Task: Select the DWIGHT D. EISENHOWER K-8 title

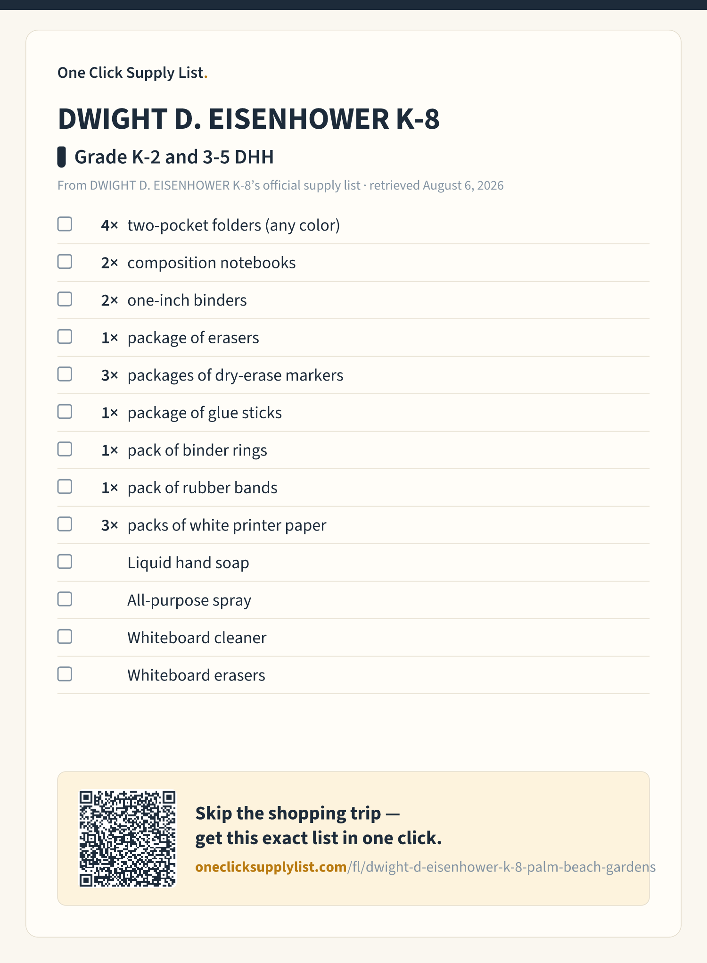Action: point(248,118)
